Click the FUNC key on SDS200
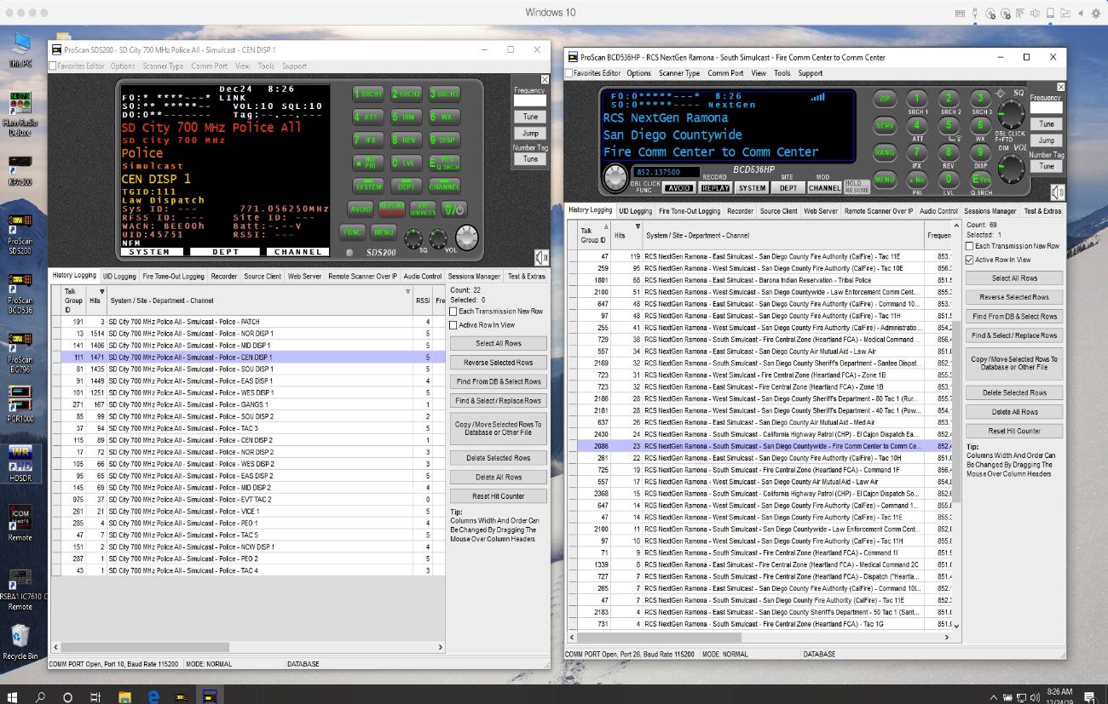 (353, 231)
